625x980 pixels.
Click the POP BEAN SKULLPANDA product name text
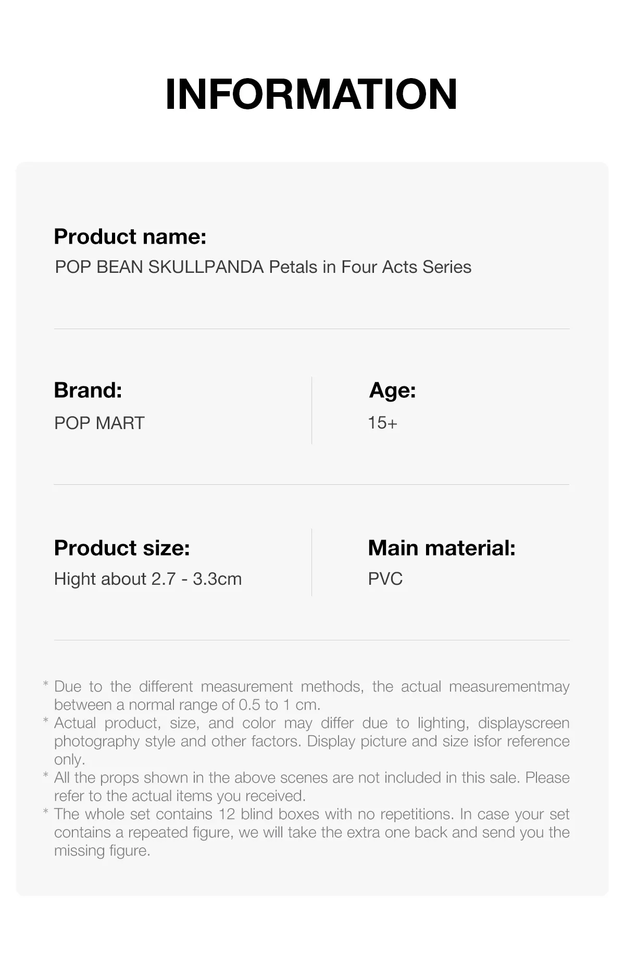[x=263, y=267]
